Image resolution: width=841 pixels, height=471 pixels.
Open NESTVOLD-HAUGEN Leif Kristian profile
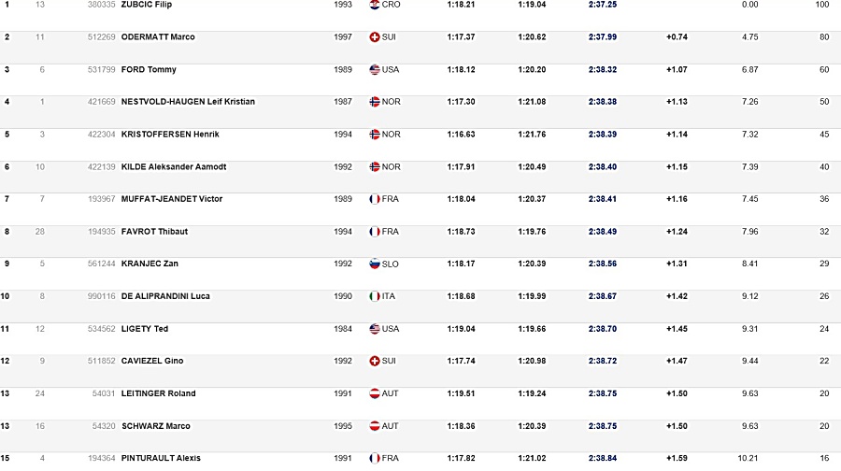pyautogui.click(x=188, y=101)
